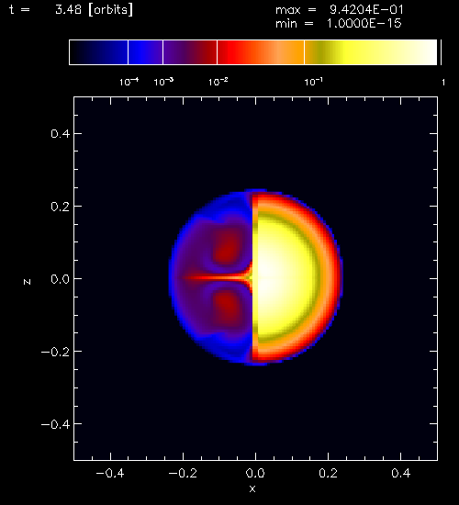This screenshot has height=505, width=459.
Task: Click the 0.4 tick label on z axis
Action: click(x=60, y=133)
